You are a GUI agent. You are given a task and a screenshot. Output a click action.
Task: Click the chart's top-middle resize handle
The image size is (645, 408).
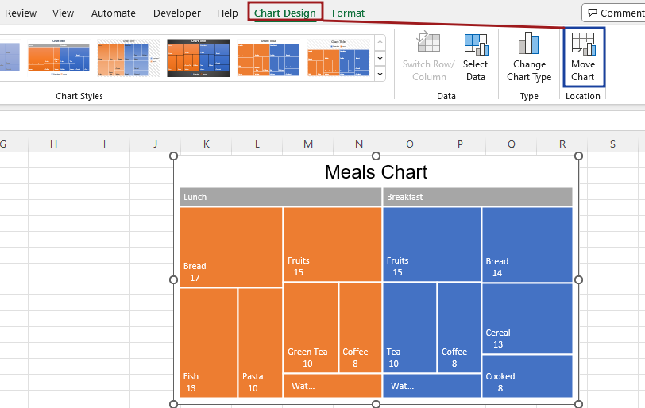point(376,156)
